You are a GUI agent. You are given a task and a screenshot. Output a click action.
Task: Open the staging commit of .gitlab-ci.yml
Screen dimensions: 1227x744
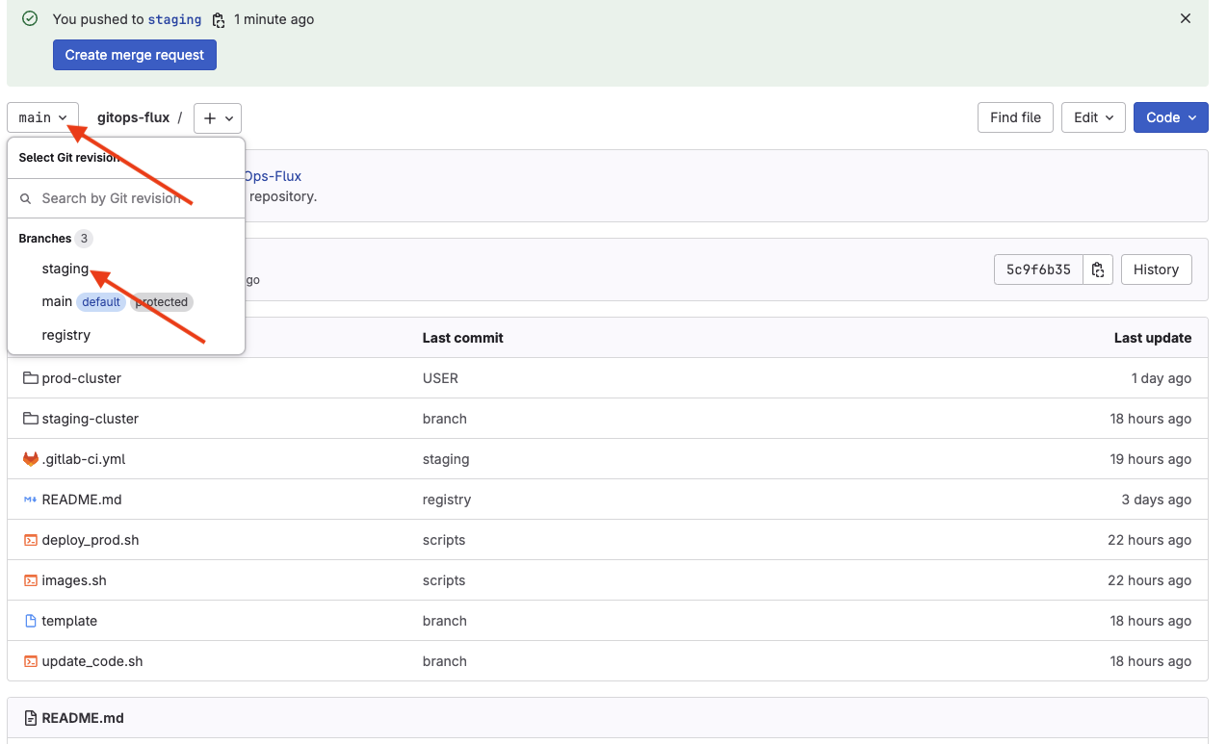pyautogui.click(x=446, y=459)
